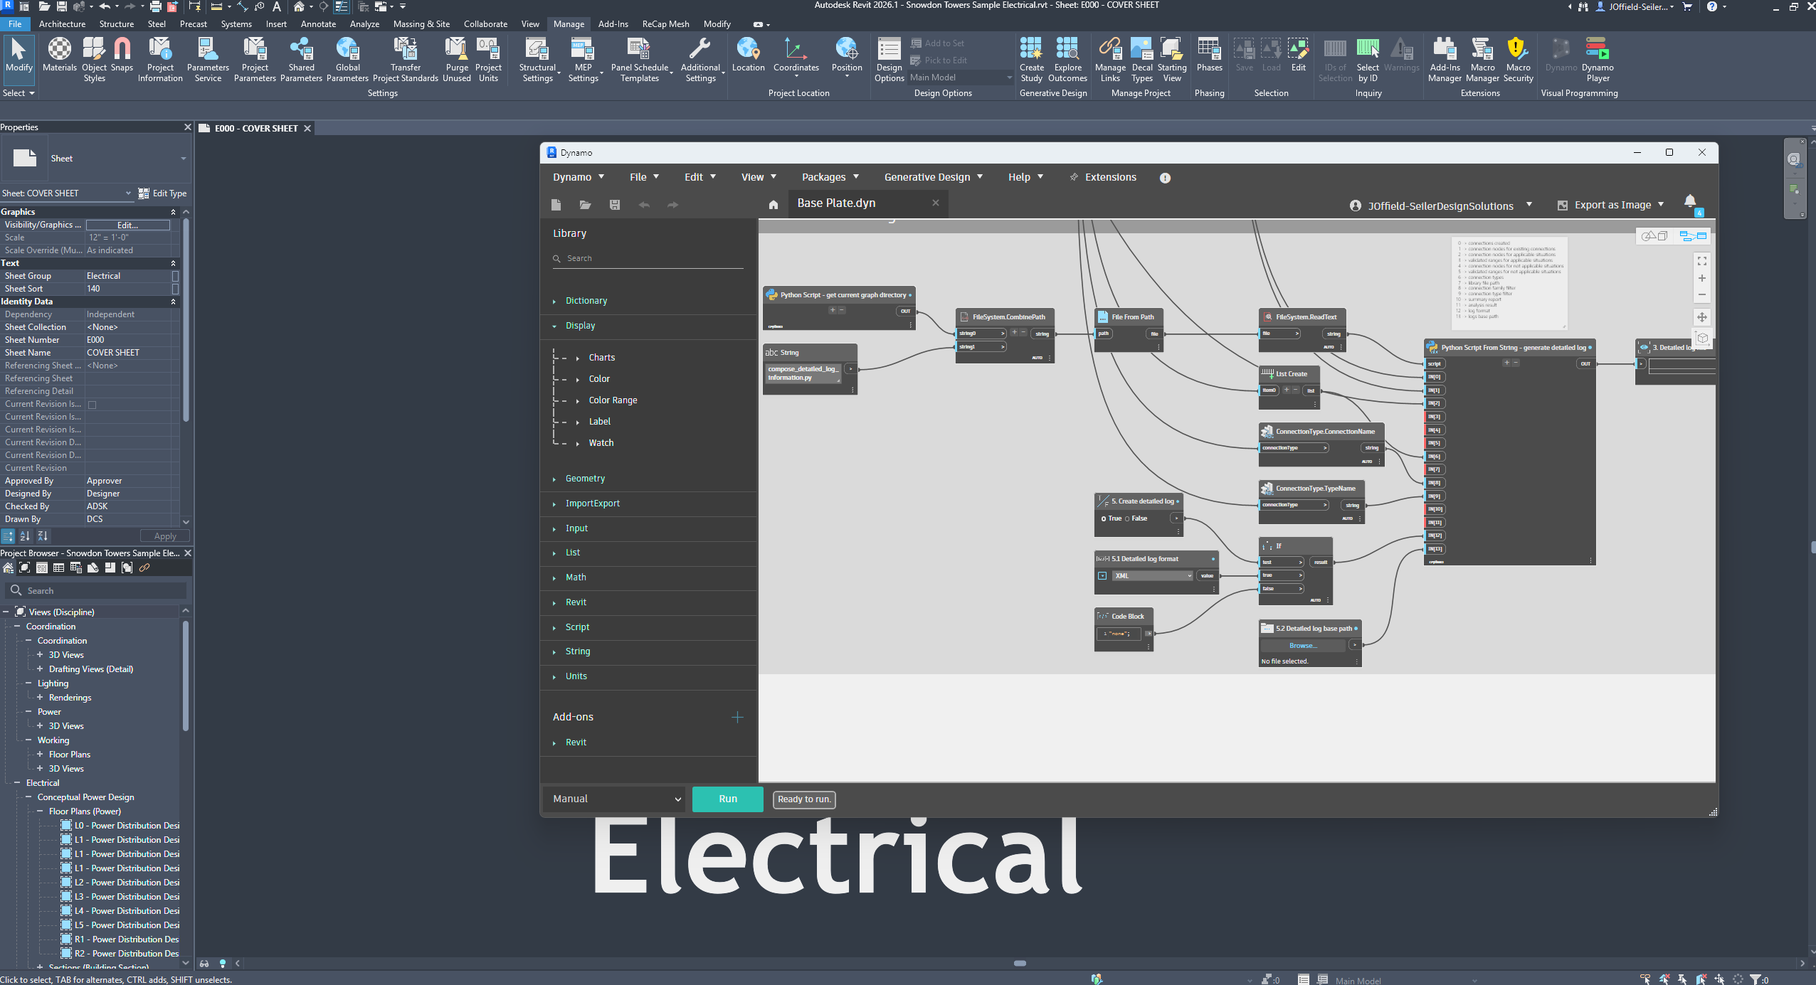
Task: Toggle Sheet Sort parameter checkbox
Action: click(175, 289)
